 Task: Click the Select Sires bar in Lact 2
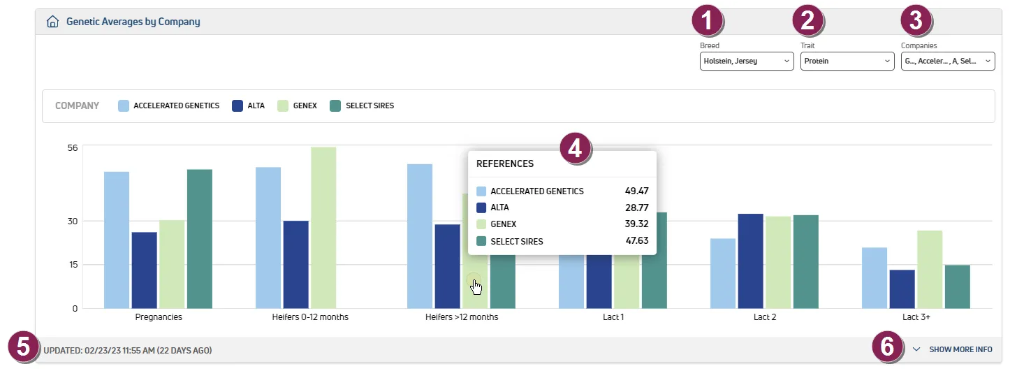point(806,261)
